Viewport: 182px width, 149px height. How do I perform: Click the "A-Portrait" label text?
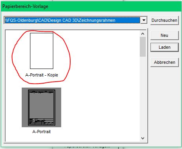(41, 132)
